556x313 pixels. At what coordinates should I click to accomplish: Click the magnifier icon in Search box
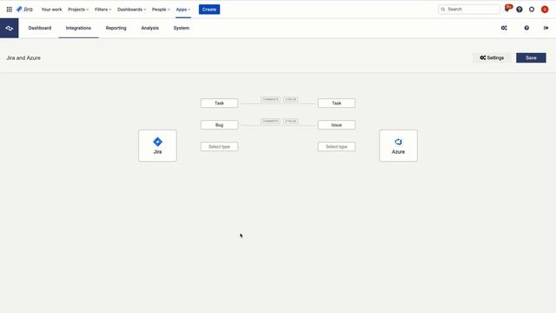coord(443,10)
